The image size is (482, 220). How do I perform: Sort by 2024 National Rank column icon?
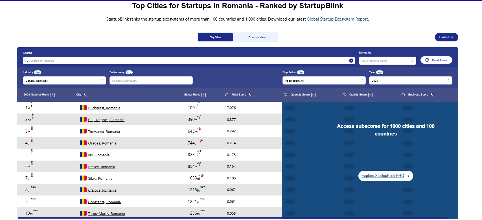pyautogui.click(x=52, y=95)
